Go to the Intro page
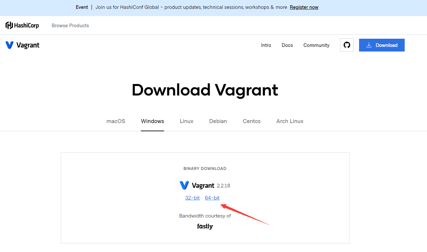The height and width of the screenshot is (252, 427). pyautogui.click(x=266, y=45)
